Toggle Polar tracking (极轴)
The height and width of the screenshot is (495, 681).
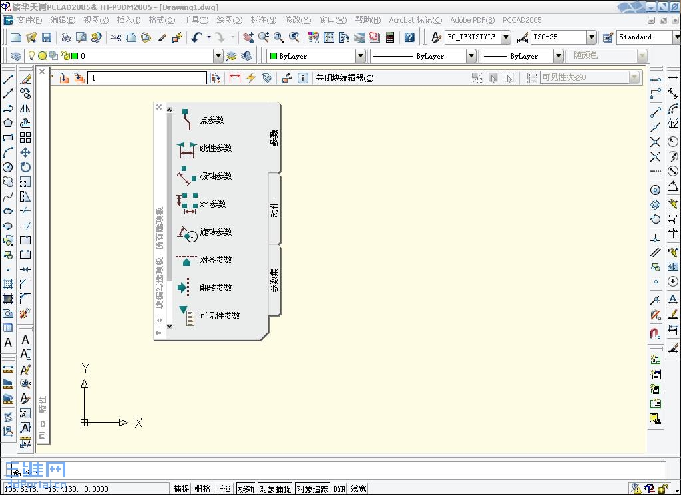[x=246, y=489]
